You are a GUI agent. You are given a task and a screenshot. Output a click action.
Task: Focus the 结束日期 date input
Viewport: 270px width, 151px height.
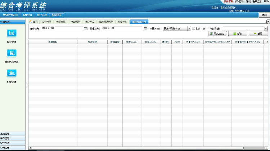point(122,28)
